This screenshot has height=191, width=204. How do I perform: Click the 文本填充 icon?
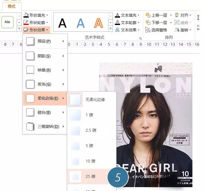coord(117,15)
